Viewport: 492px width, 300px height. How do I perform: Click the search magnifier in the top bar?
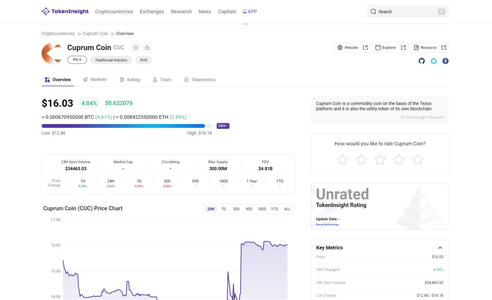(373, 11)
